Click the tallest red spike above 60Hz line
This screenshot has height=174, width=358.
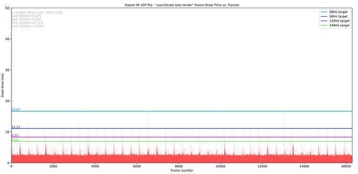click(x=148, y=108)
